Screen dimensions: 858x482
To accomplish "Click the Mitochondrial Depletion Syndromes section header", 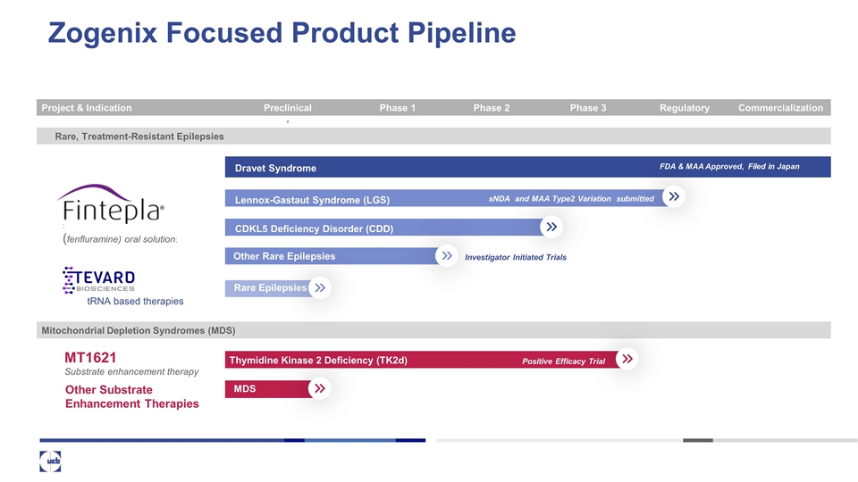I will click(x=138, y=330).
